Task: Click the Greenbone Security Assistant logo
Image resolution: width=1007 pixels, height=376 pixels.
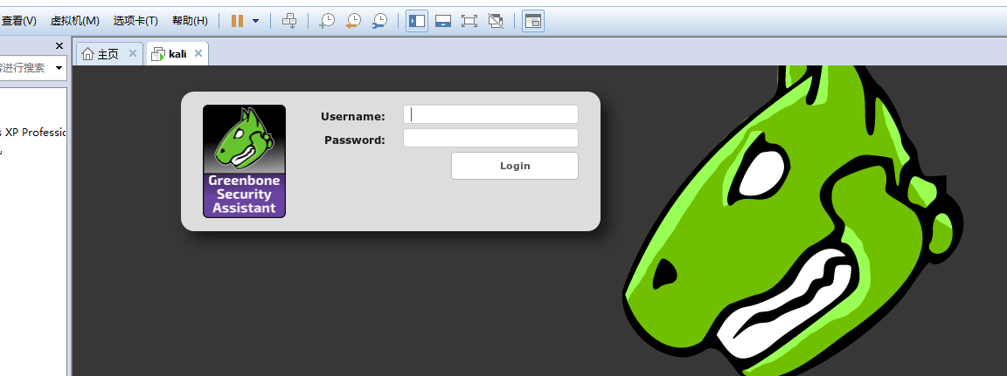Action: point(244,161)
